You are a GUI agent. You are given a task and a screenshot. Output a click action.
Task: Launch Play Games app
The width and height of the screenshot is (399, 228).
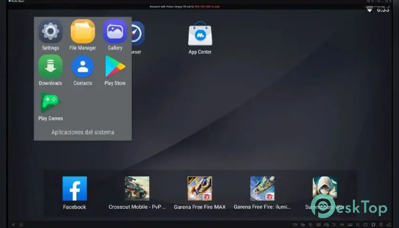point(50,102)
